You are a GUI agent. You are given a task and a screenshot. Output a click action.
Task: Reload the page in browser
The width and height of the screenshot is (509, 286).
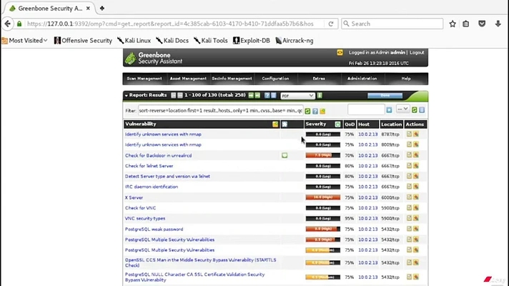click(331, 24)
